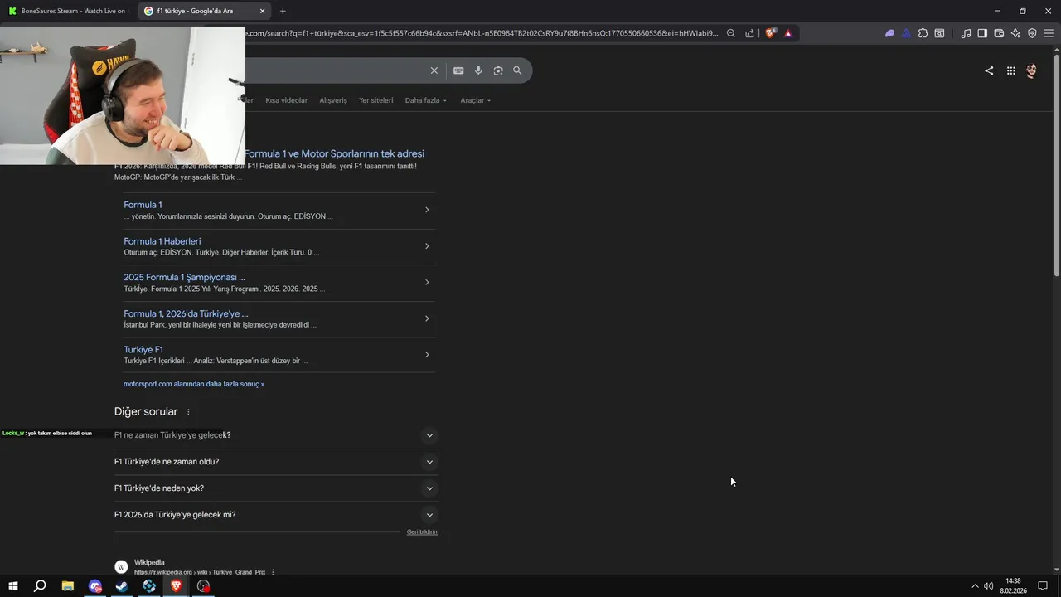Open Brave Wallet

click(999, 33)
